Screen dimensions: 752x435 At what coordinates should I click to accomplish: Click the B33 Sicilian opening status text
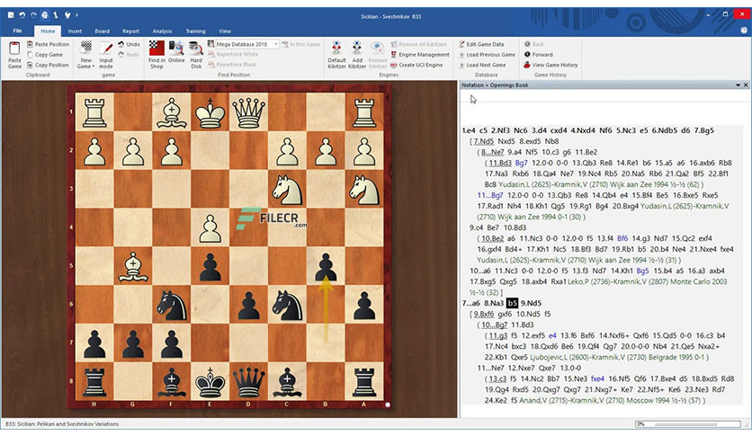(x=62, y=424)
